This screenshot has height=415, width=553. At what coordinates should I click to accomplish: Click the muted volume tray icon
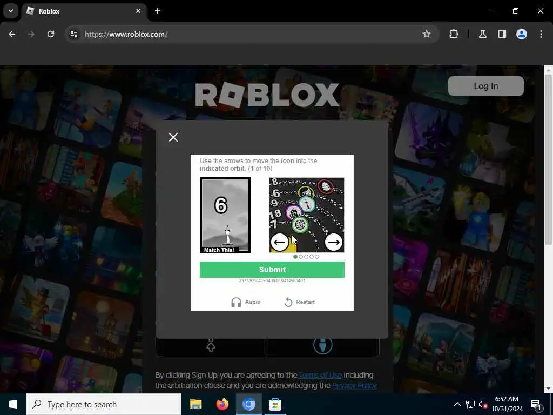click(483, 404)
